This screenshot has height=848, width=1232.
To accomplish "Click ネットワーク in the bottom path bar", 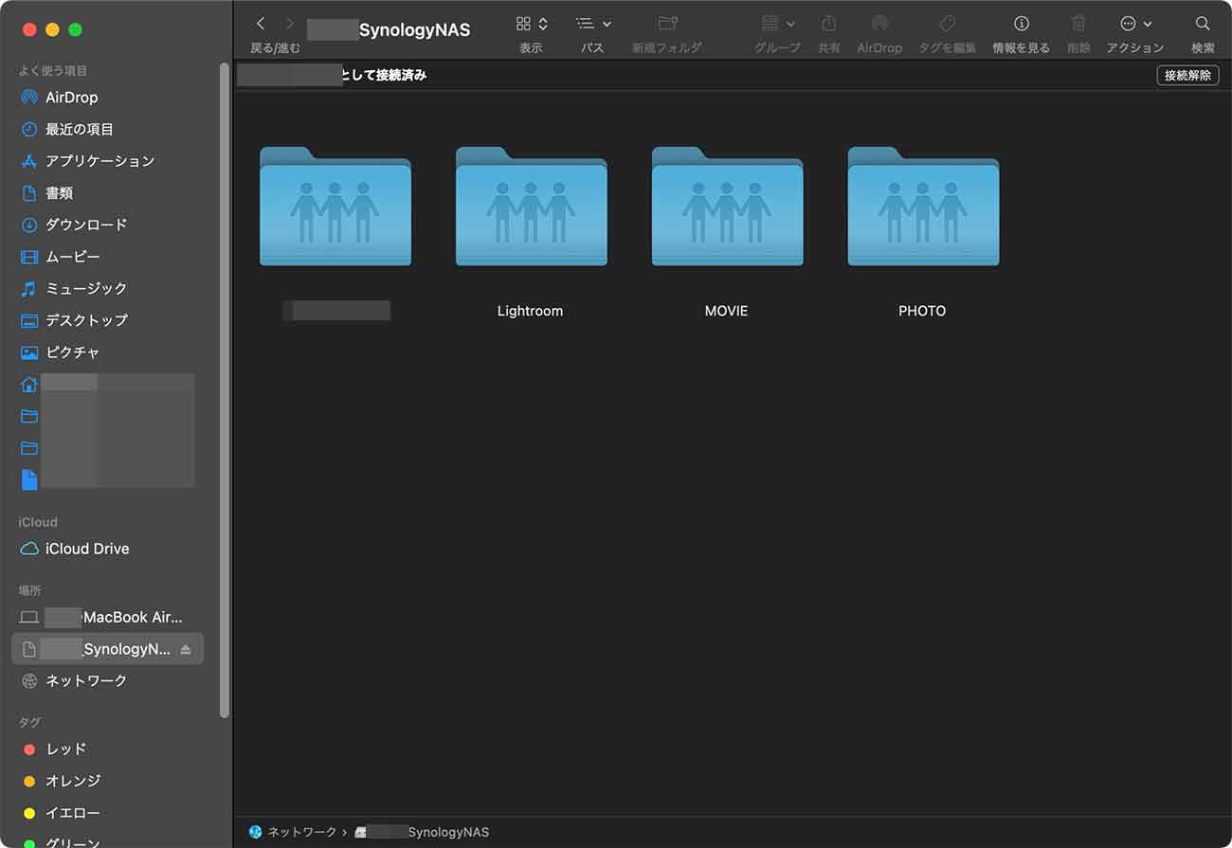I will 292,832.
